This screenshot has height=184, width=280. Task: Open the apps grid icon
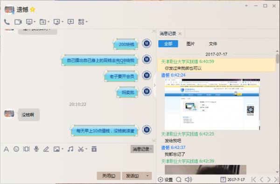coord(81,22)
